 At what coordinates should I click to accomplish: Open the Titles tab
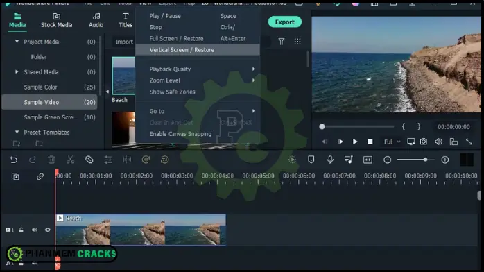tap(126, 20)
